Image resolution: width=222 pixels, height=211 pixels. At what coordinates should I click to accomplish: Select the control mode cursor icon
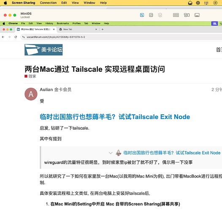142,15
